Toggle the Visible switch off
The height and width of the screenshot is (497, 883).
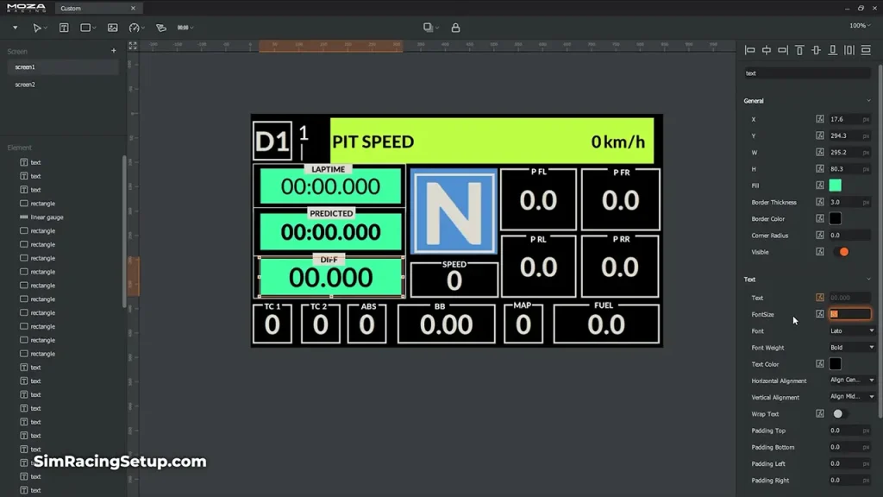pyautogui.click(x=841, y=252)
